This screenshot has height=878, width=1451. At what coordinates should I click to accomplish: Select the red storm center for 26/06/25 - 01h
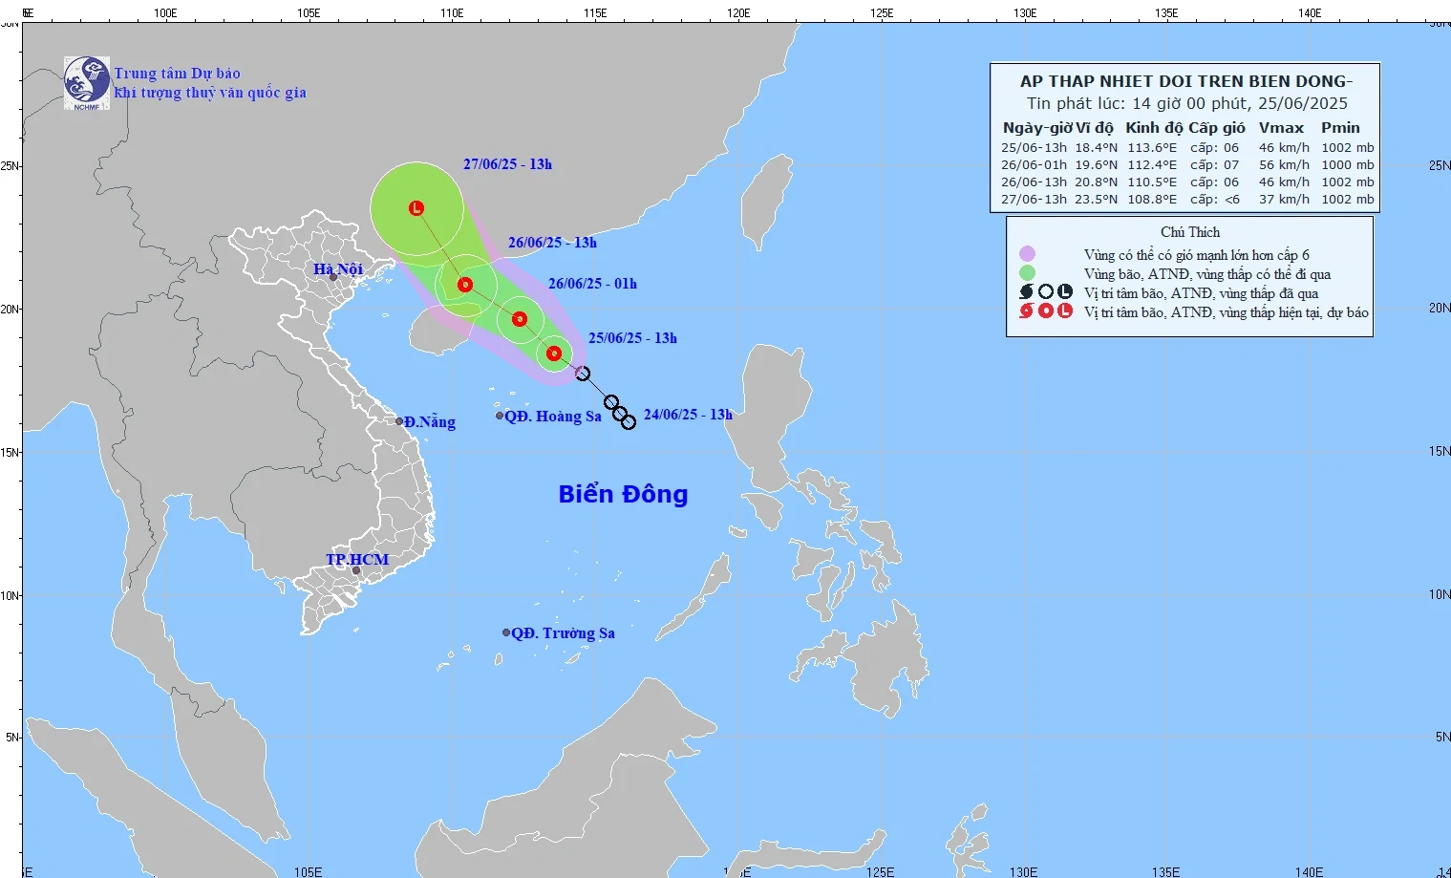tap(520, 319)
